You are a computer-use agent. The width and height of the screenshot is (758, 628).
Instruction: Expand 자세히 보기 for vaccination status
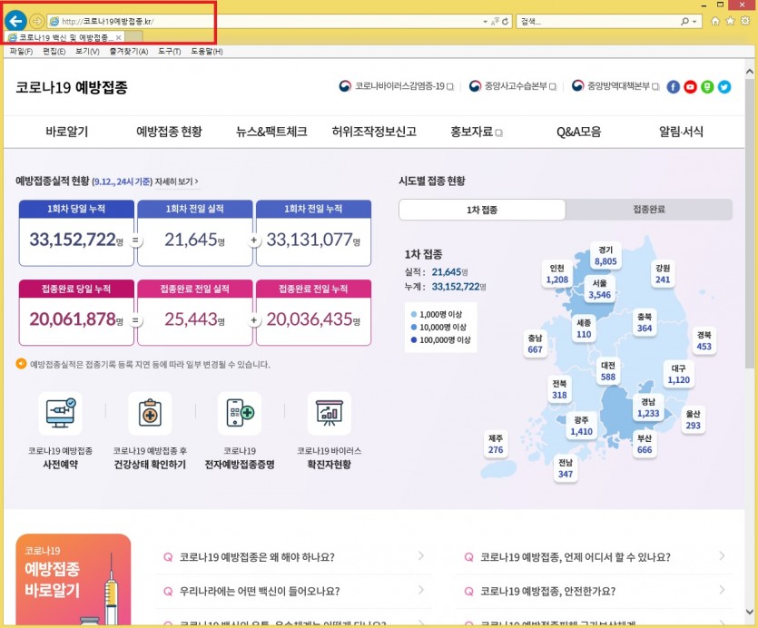point(176,182)
